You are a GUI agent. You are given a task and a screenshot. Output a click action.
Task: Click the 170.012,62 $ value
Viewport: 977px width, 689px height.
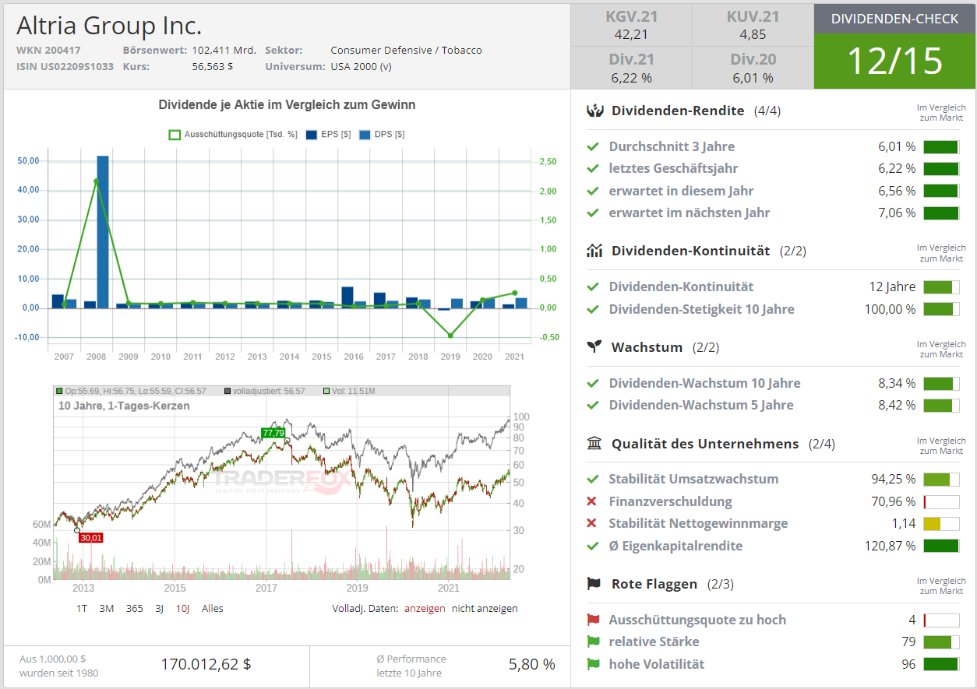click(206, 664)
